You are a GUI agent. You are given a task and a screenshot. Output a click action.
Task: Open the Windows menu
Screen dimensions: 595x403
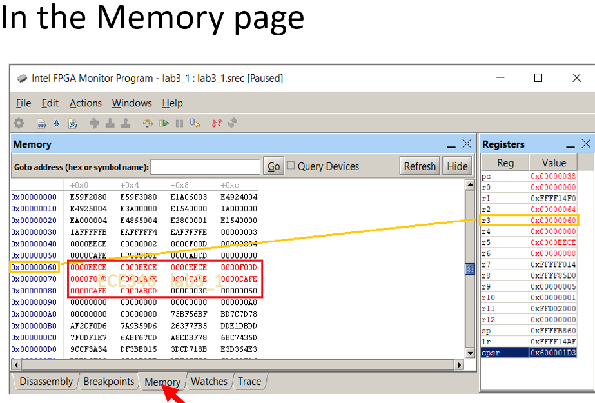coord(132,103)
